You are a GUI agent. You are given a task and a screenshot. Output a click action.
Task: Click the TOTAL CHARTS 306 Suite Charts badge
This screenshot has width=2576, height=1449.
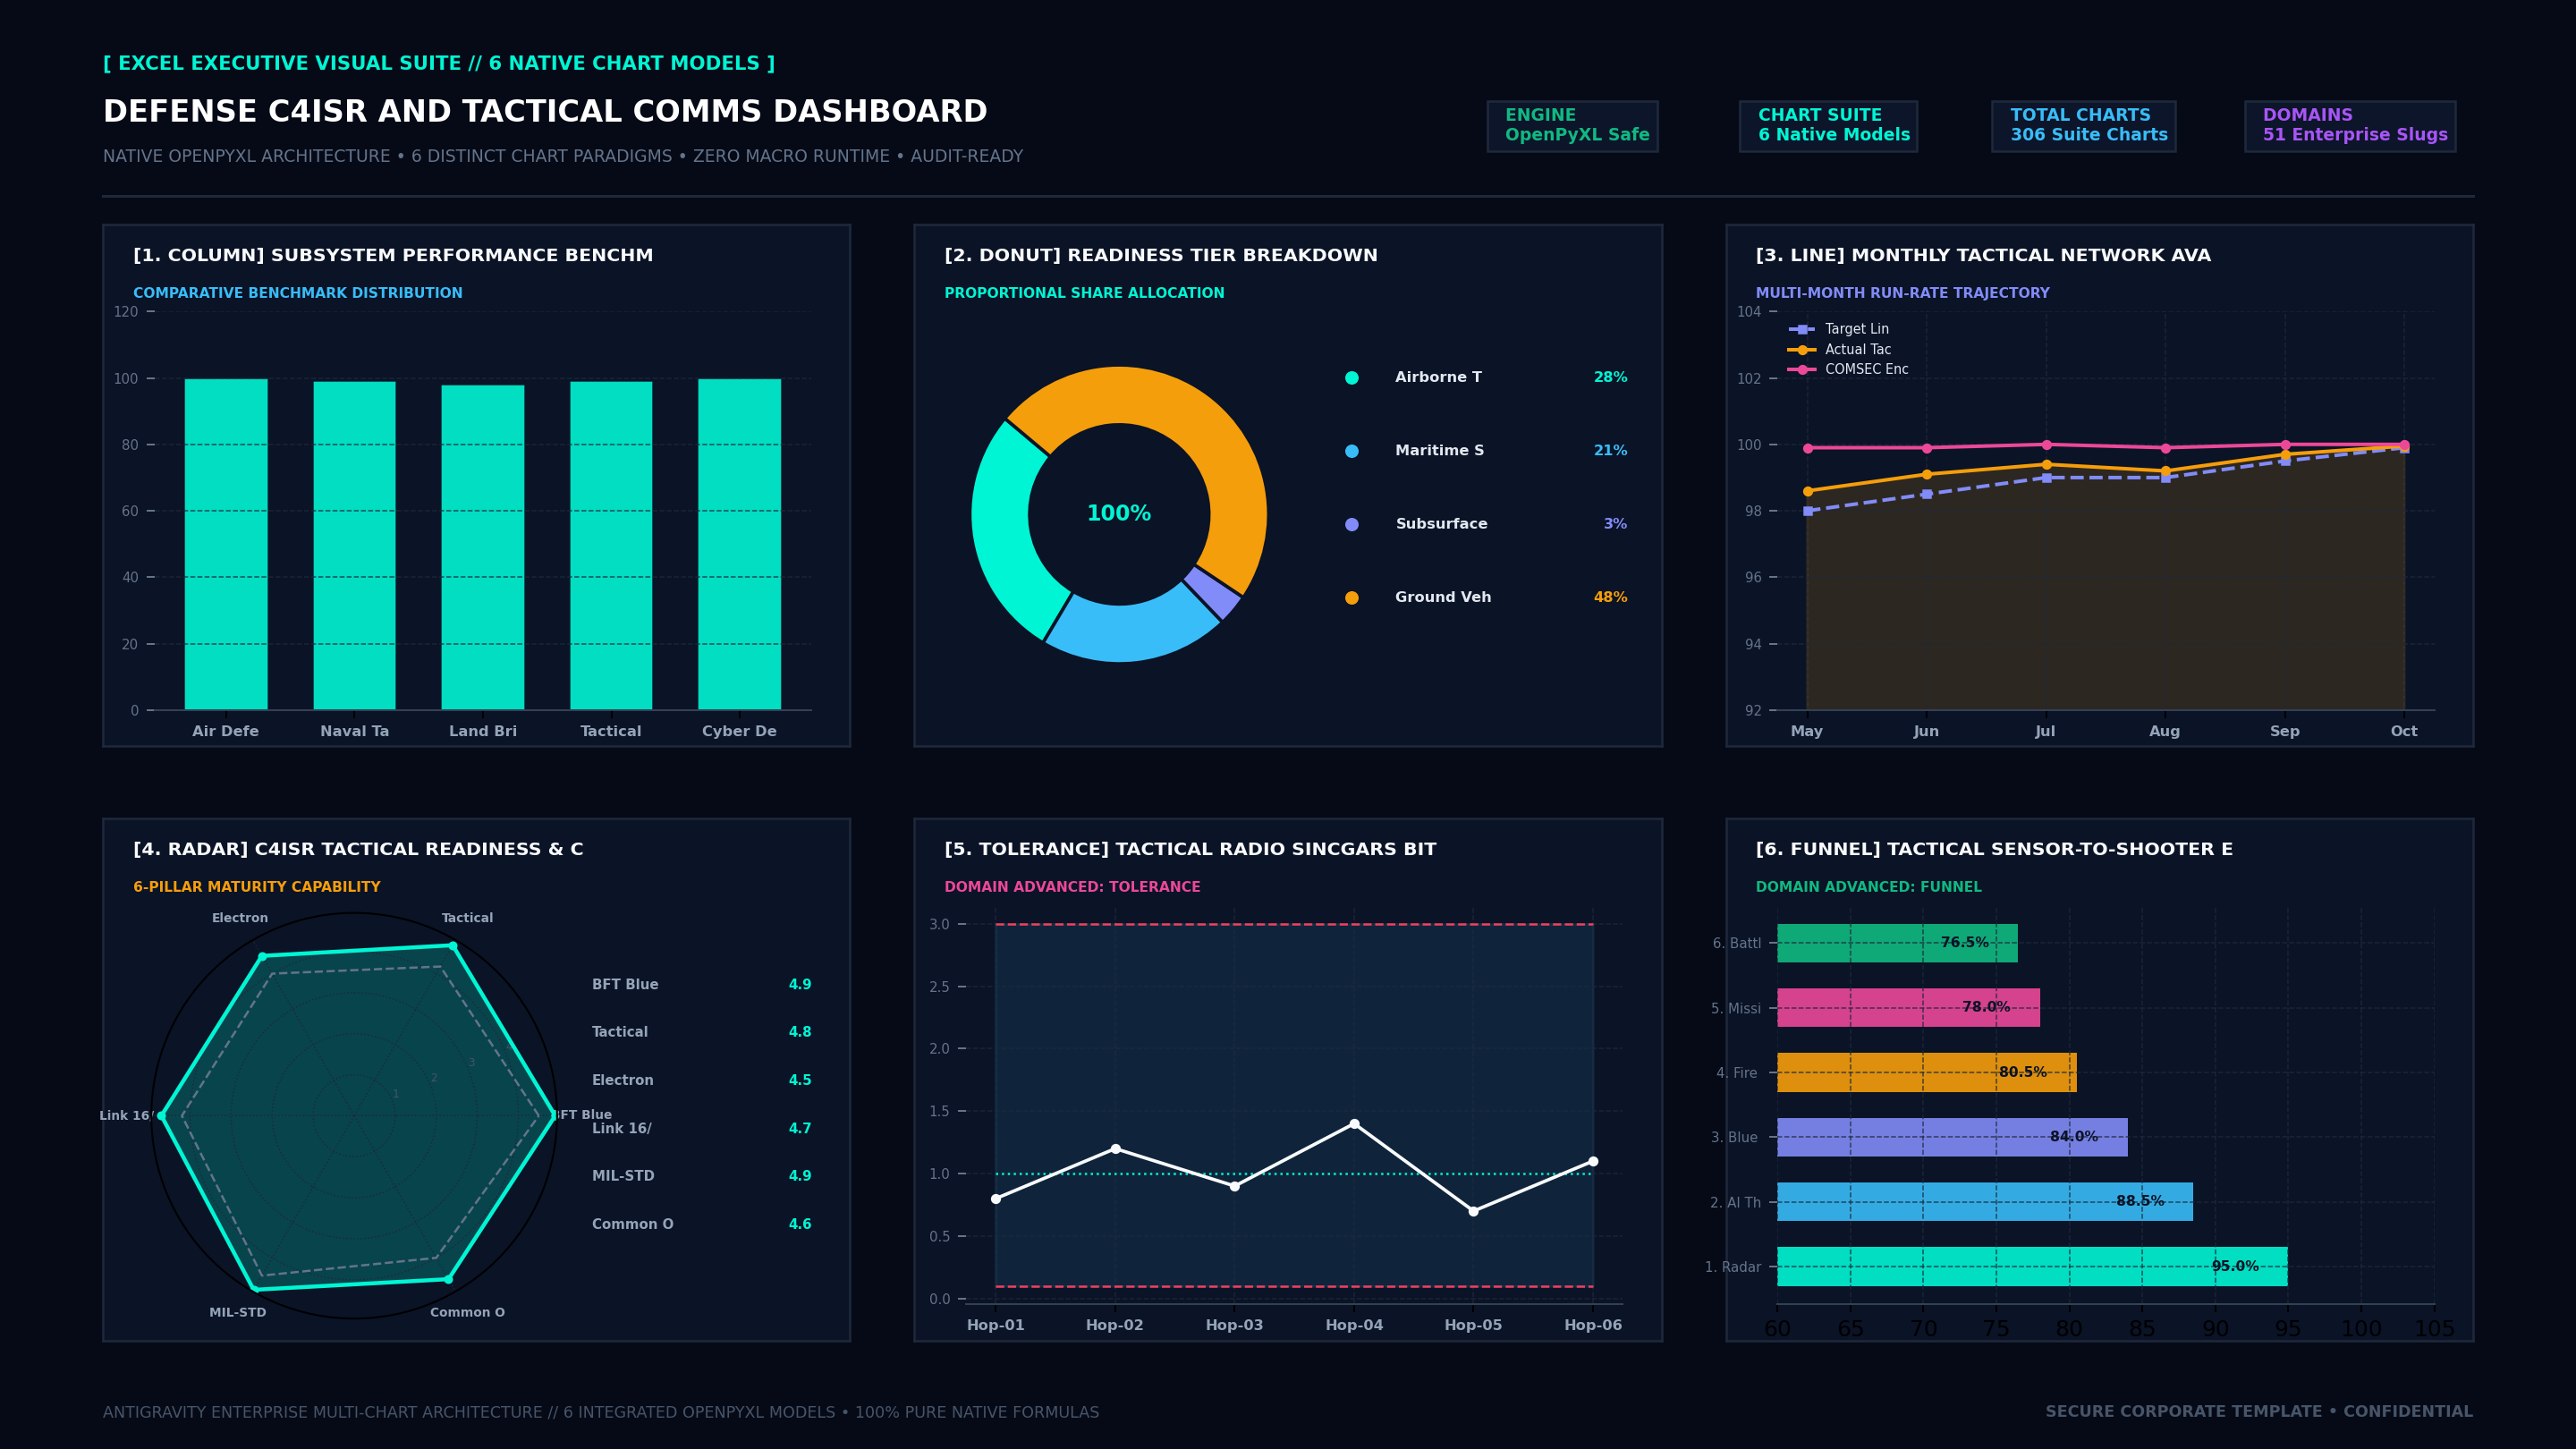pyautogui.click(x=2083, y=126)
